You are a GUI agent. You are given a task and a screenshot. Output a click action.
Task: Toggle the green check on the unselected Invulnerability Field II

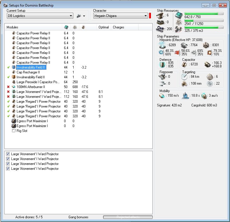[x=8, y=77]
